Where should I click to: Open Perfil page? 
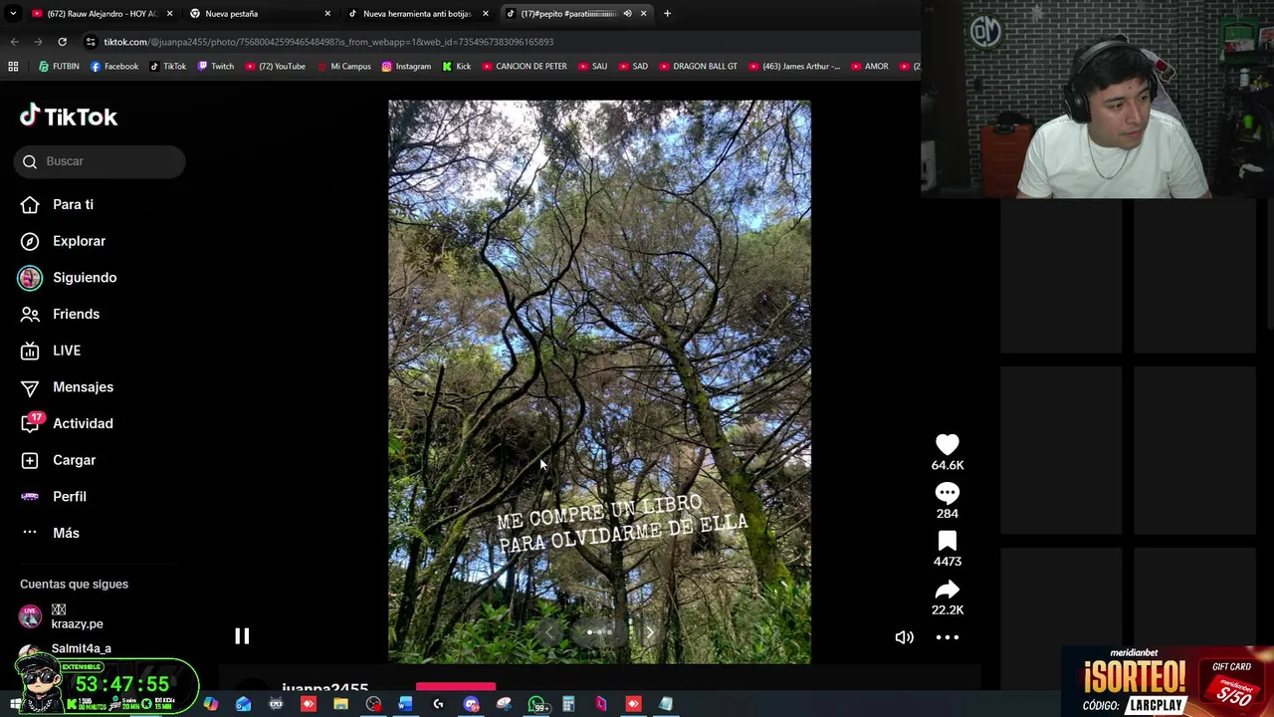[70, 497]
